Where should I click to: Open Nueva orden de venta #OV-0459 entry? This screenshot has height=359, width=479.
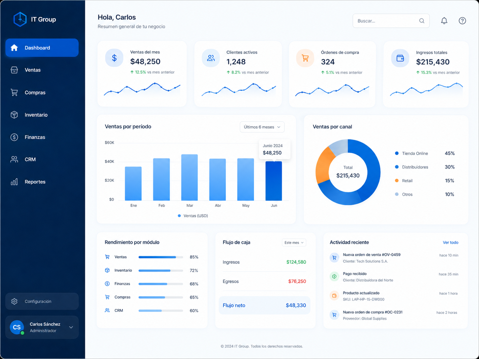coord(394,258)
